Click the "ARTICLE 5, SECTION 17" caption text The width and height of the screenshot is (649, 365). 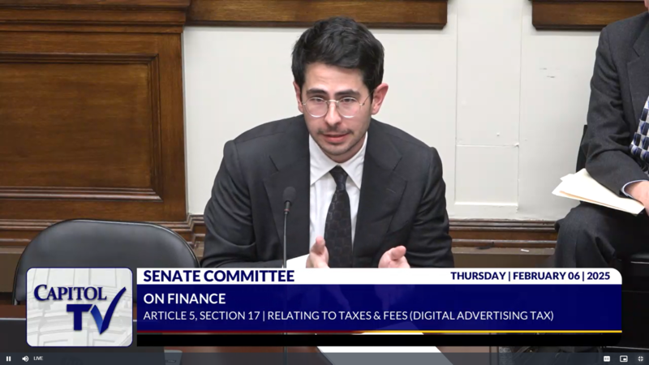click(201, 316)
